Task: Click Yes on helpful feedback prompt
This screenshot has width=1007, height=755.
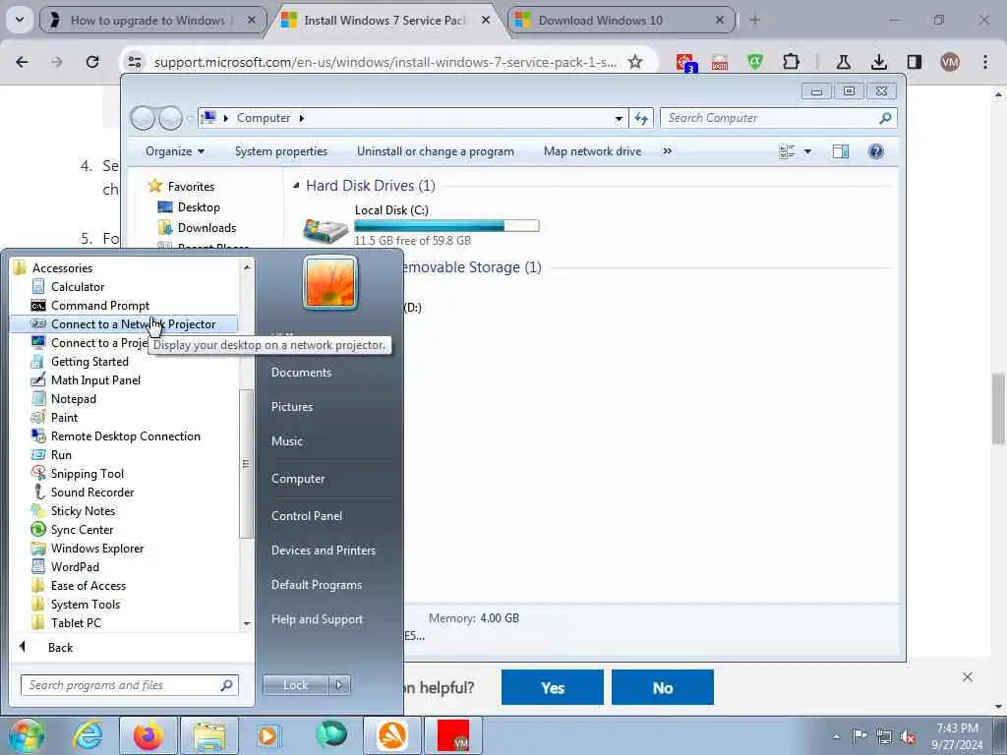Action: click(x=553, y=687)
